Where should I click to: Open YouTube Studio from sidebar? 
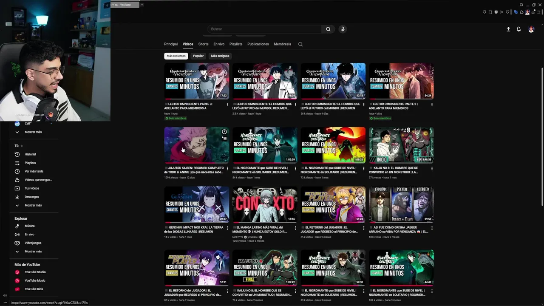click(x=35, y=272)
